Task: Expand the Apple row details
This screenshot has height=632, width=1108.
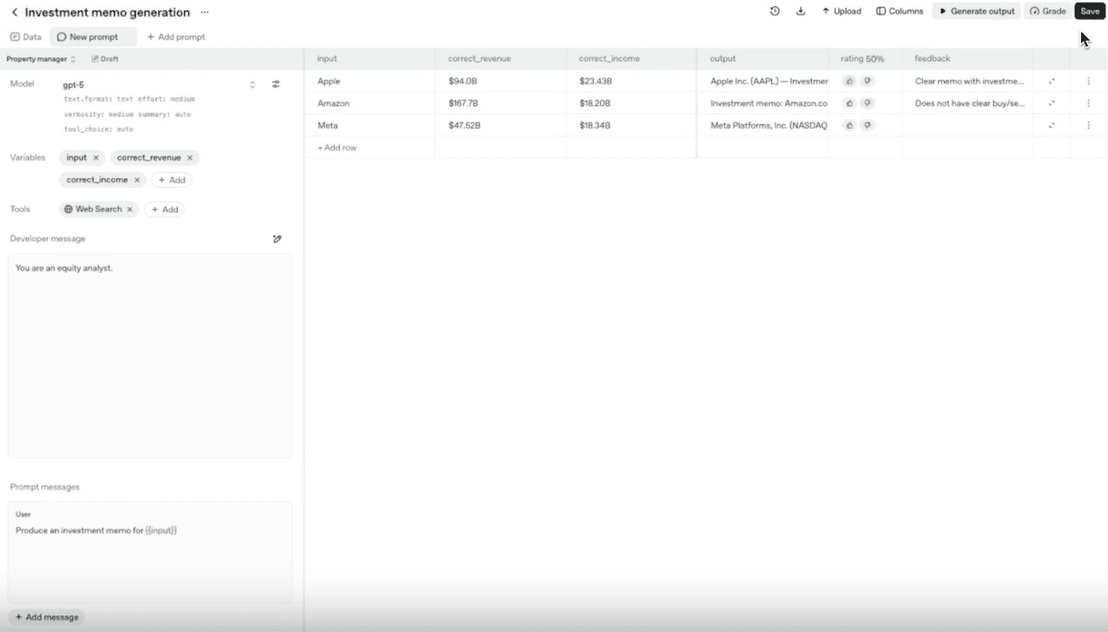Action: [x=1051, y=81]
